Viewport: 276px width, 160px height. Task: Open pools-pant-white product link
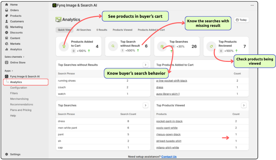167,128
